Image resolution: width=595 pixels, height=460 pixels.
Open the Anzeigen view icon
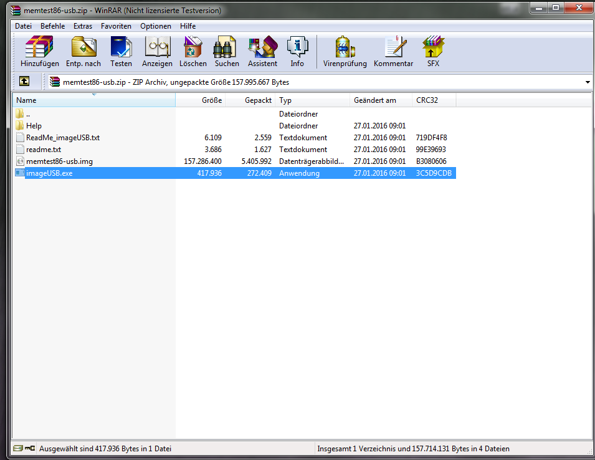pos(158,47)
